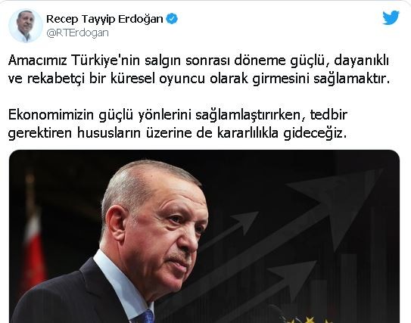This screenshot has width=411, height=323.
Task: Open the @RTErdogan handle link
Action: pyautogui.click(x=77, y=33)
